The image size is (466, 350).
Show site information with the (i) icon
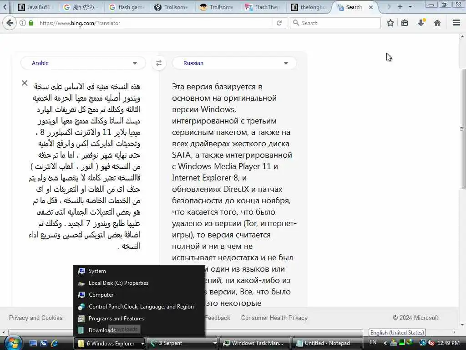[23, 23]
